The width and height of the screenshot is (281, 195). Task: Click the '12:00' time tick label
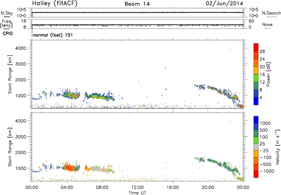(x=137, y=188)
